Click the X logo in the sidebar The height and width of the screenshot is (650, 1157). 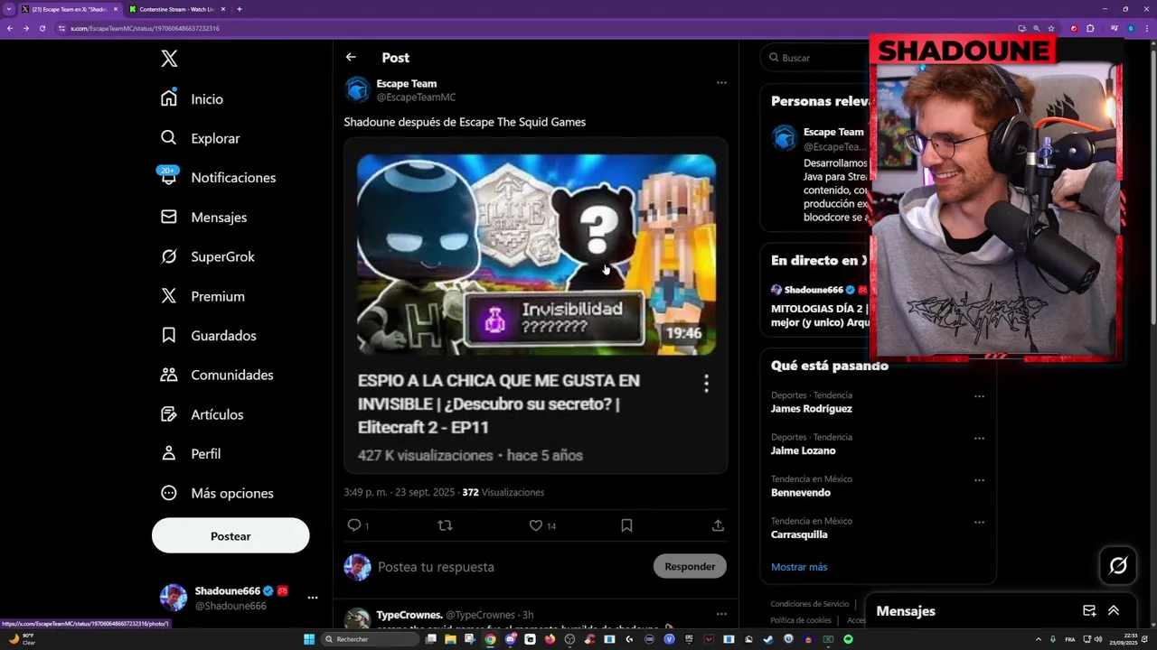click(x=169, y=59)
